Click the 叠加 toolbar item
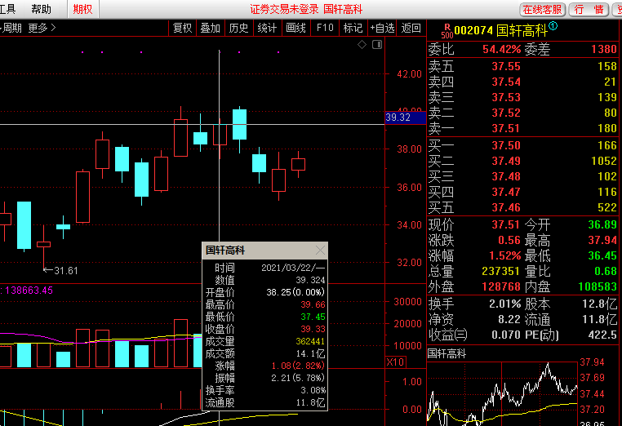The image size is (622, 426). tap(211, 29)
